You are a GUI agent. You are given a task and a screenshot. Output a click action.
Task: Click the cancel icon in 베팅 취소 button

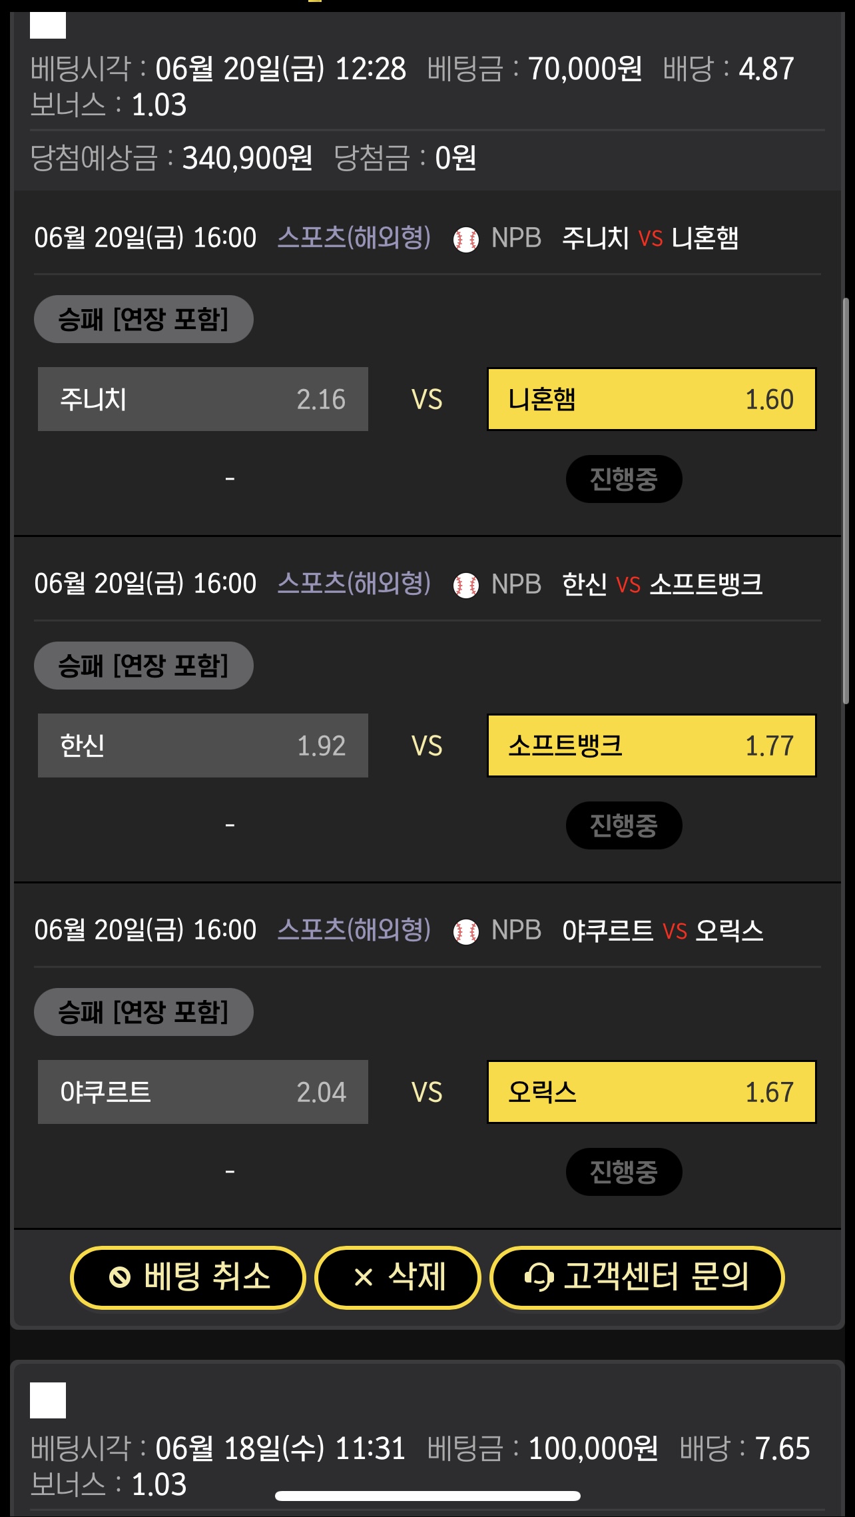coord(120,1277)
